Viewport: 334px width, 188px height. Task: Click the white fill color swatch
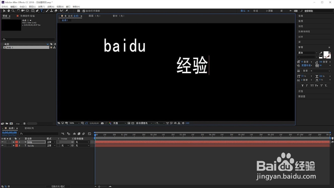coord(326,54)
